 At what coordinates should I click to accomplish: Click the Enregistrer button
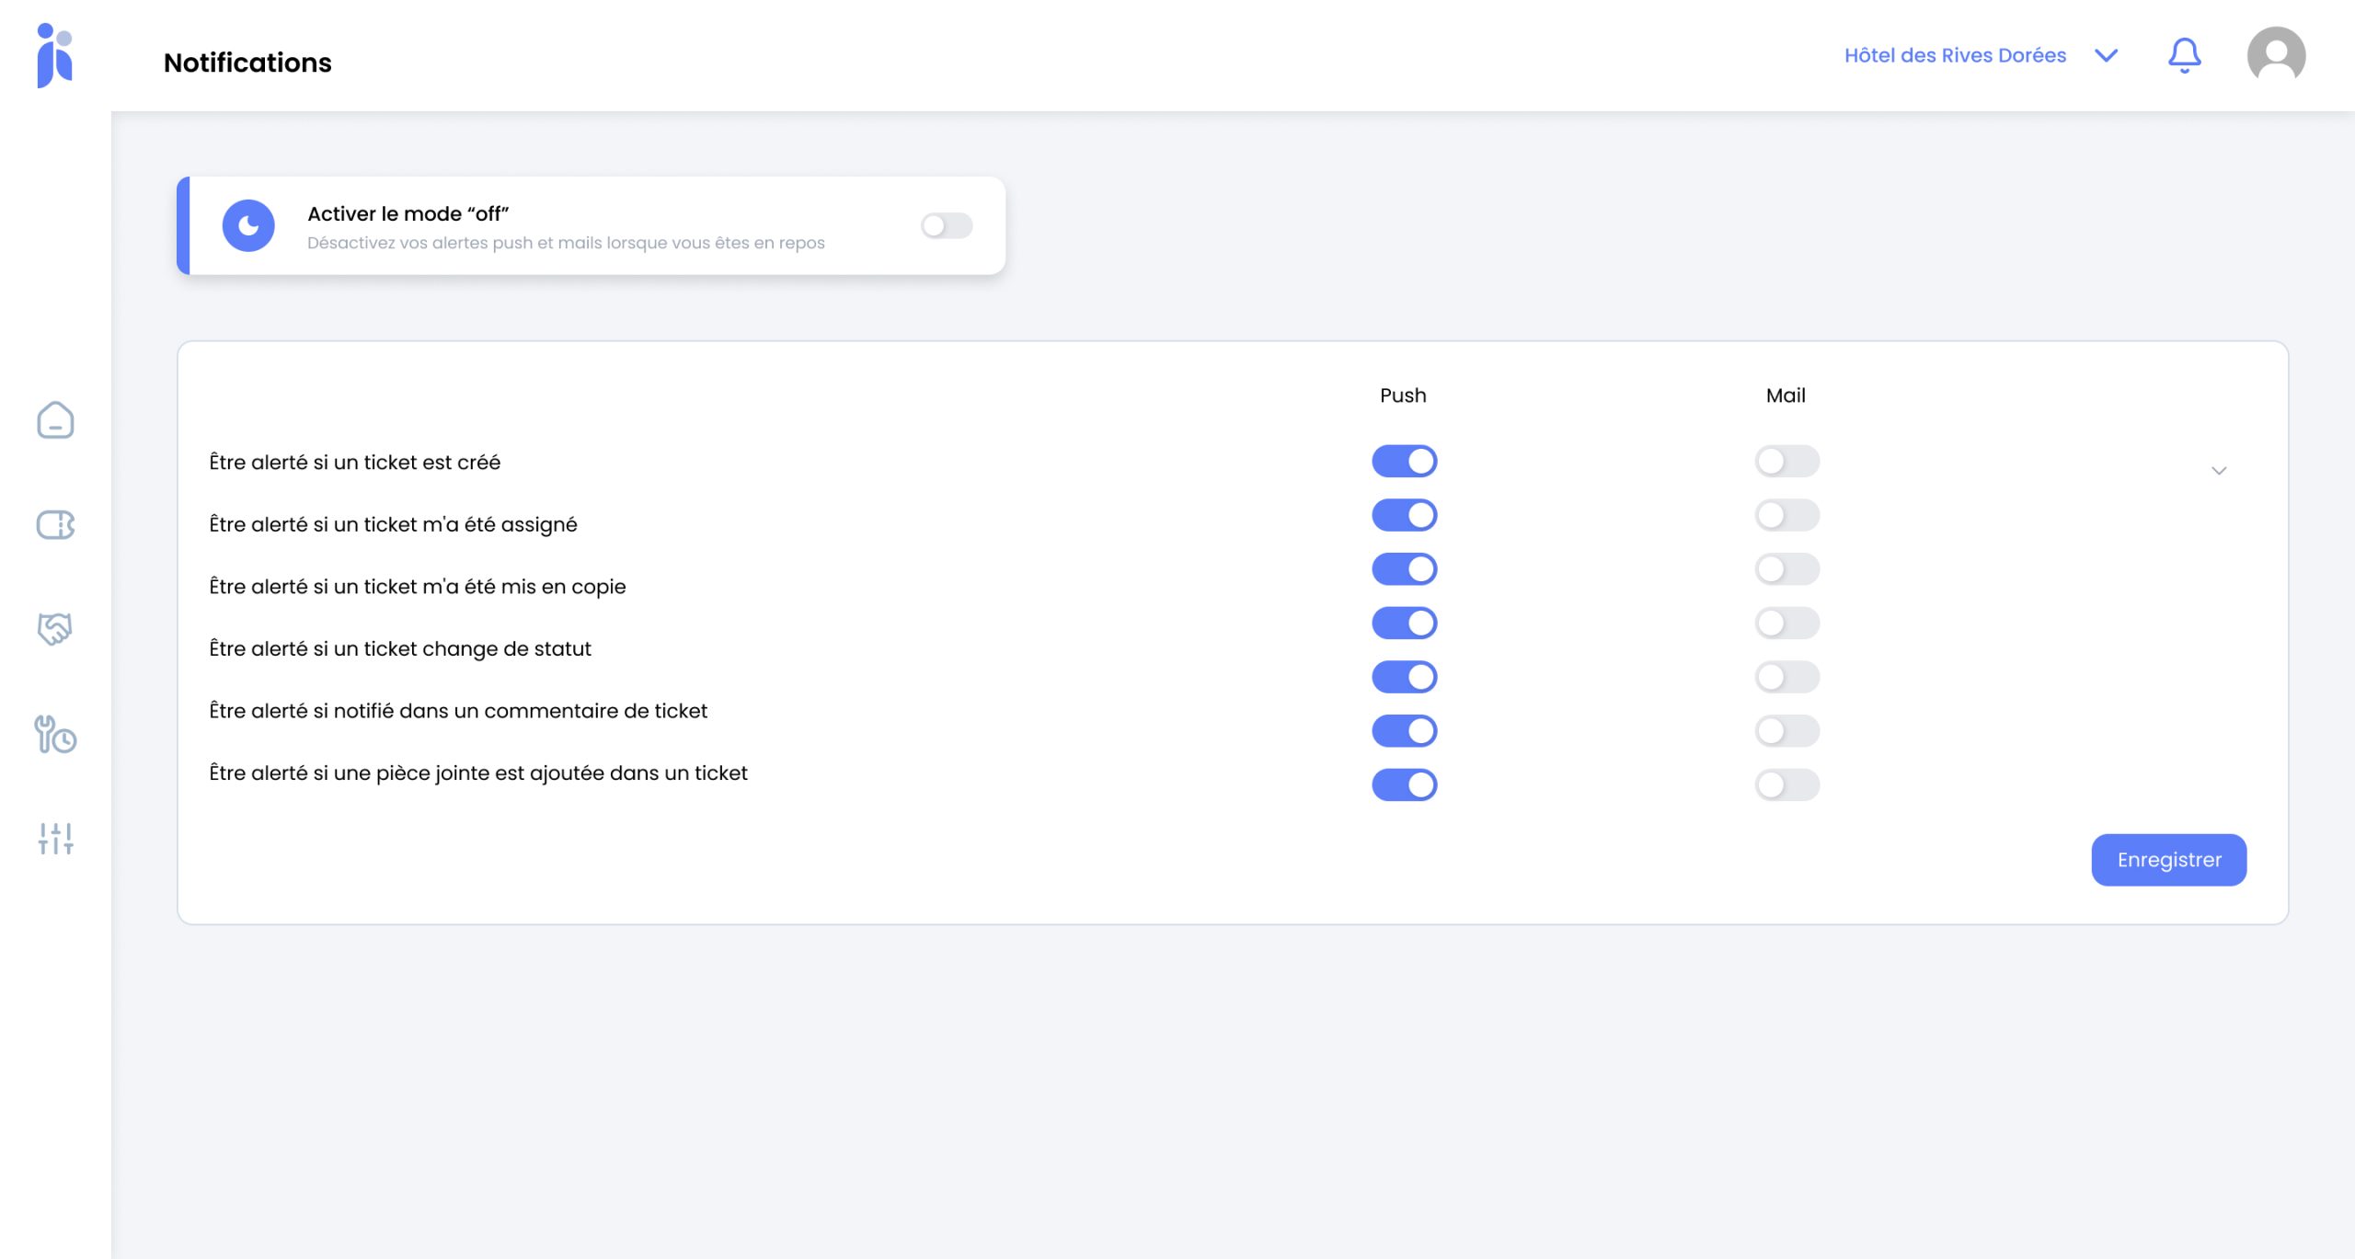[2168, 860]
